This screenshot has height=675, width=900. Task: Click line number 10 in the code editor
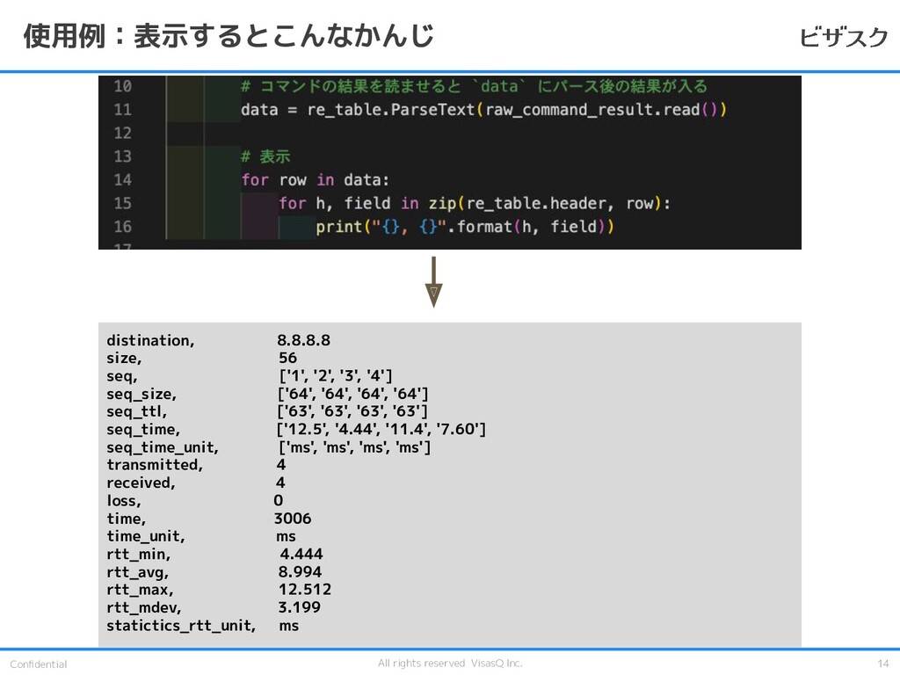click(x=122, y=86)
